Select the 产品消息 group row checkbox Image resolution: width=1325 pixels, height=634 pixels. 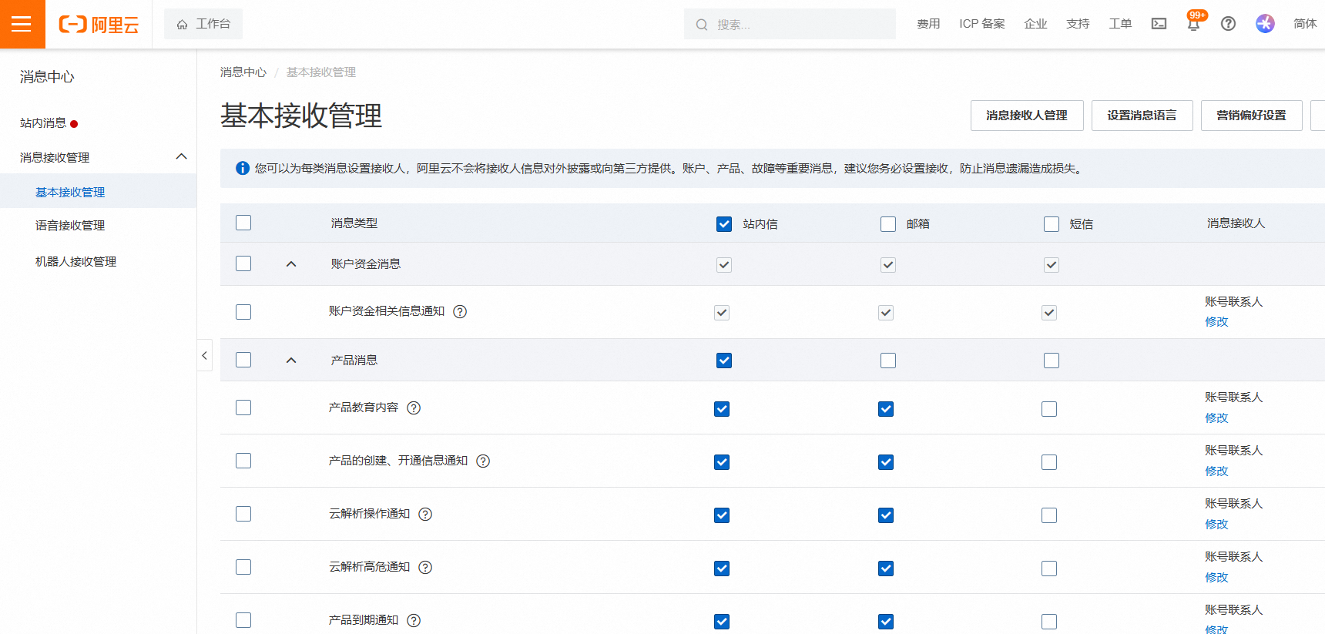click(x=243, y=360)
